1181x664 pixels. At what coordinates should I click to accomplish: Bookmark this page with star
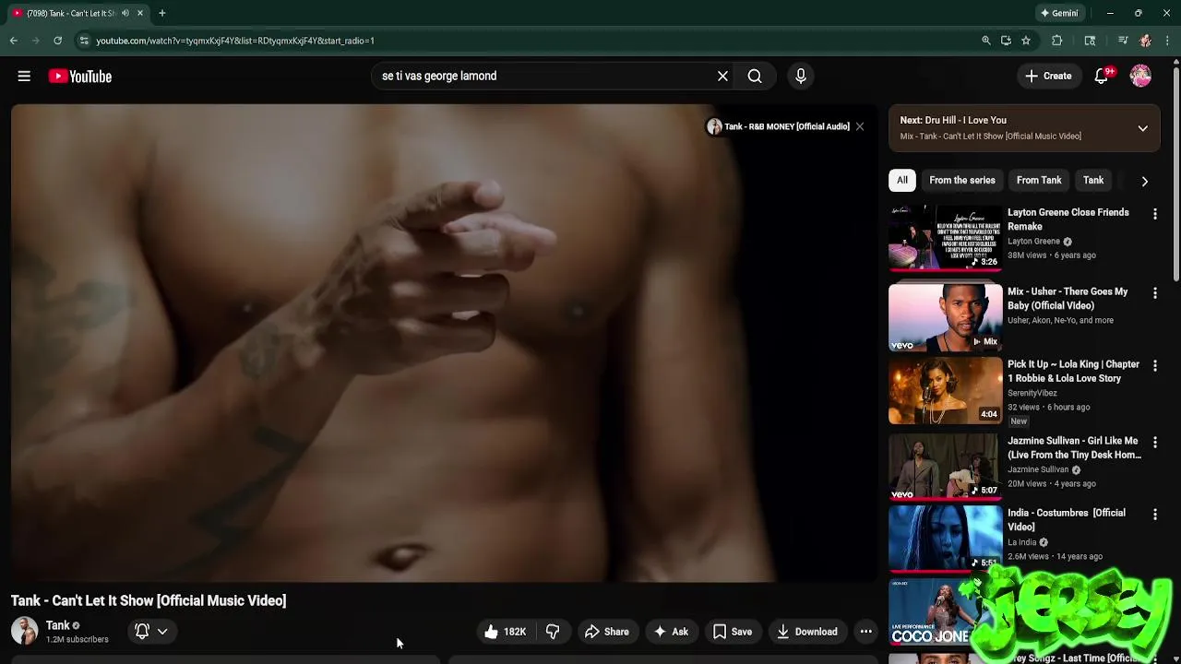click(1025, 41)
